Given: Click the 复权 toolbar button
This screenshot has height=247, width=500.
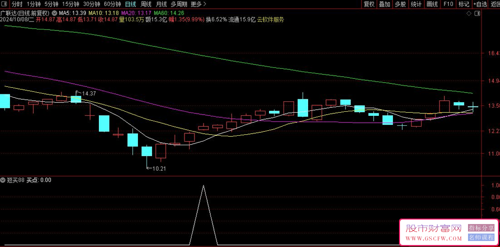Looking at the screenshot, I should point(369,4).
